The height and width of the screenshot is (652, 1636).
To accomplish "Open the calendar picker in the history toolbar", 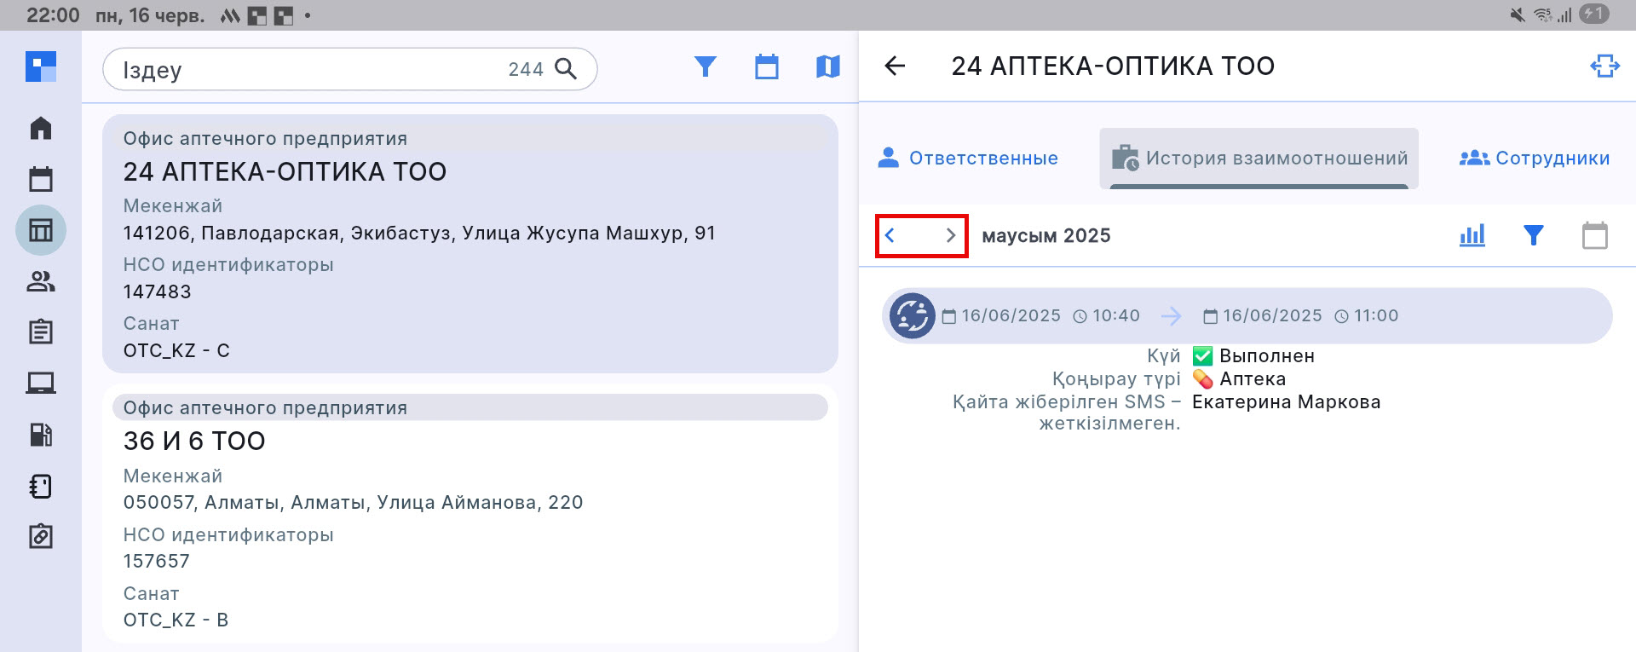I will [x=1594, y=235].
